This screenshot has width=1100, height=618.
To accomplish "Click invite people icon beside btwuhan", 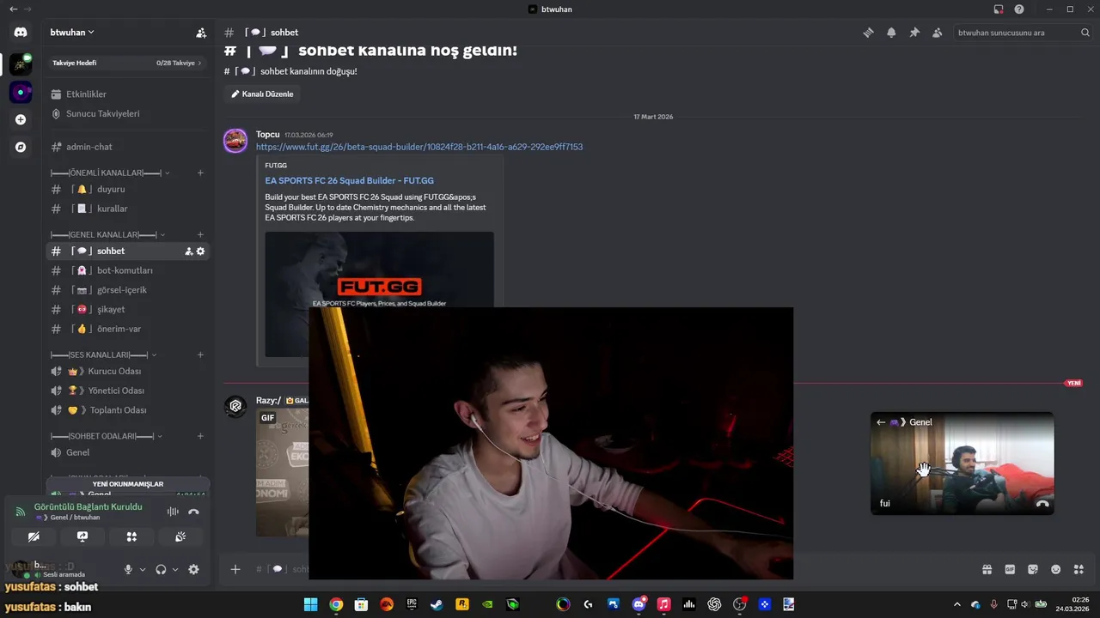I will coord(201,33).
